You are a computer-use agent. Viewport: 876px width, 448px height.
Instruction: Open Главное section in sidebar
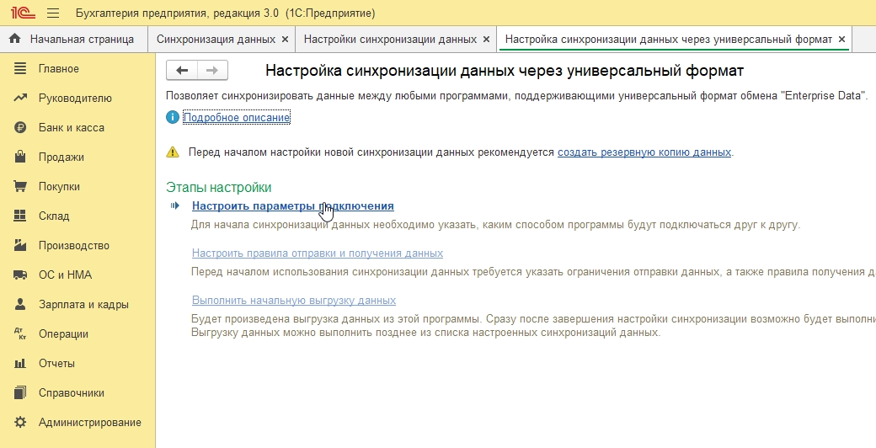pyautogui.click(x=58, y=68)
